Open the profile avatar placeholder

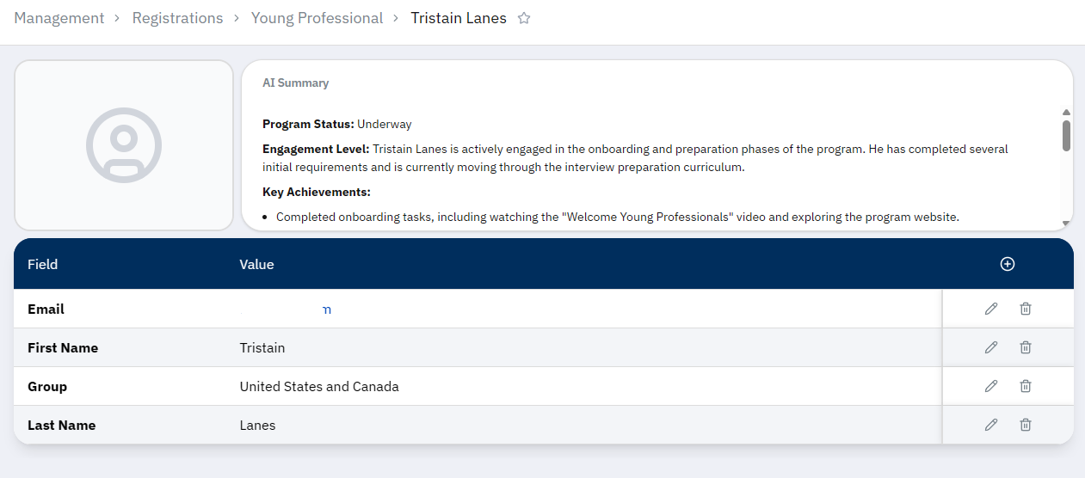124,144
